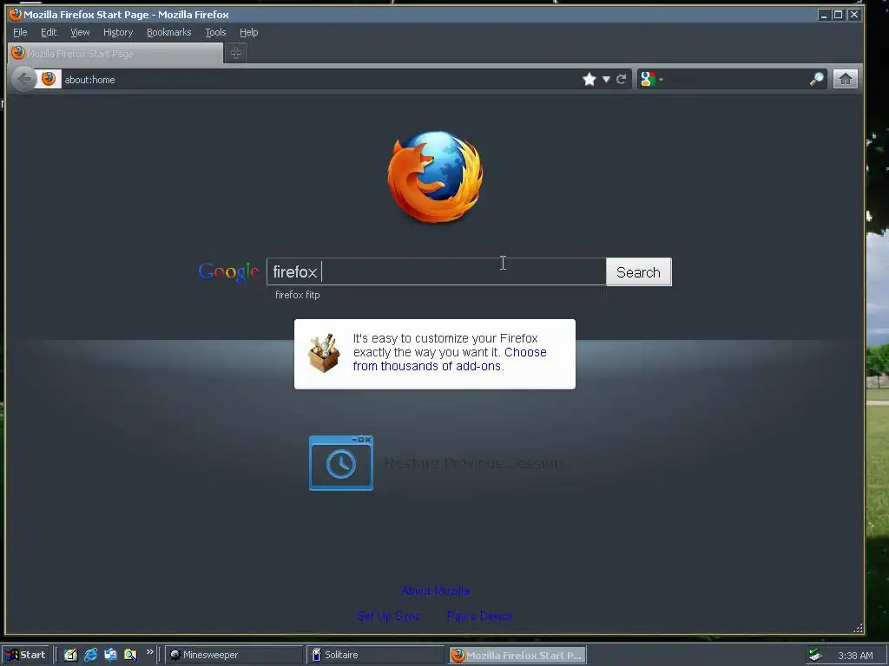Open the Google search engine selector
This screenshot has width=889, height=666.
(651, 79)
